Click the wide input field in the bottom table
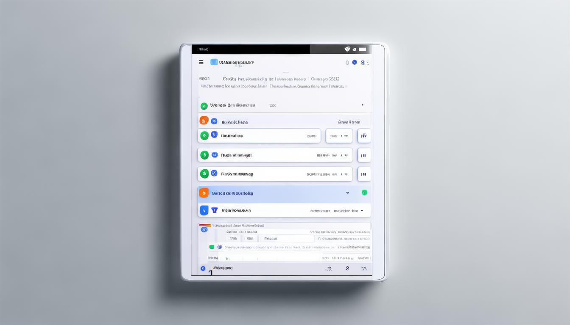Image resolution: width=570 pixels, height=325 pixels. pyautogui.click(x=286, y=239)
